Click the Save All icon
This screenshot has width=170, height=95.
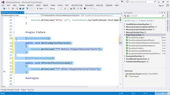point(23,9)
